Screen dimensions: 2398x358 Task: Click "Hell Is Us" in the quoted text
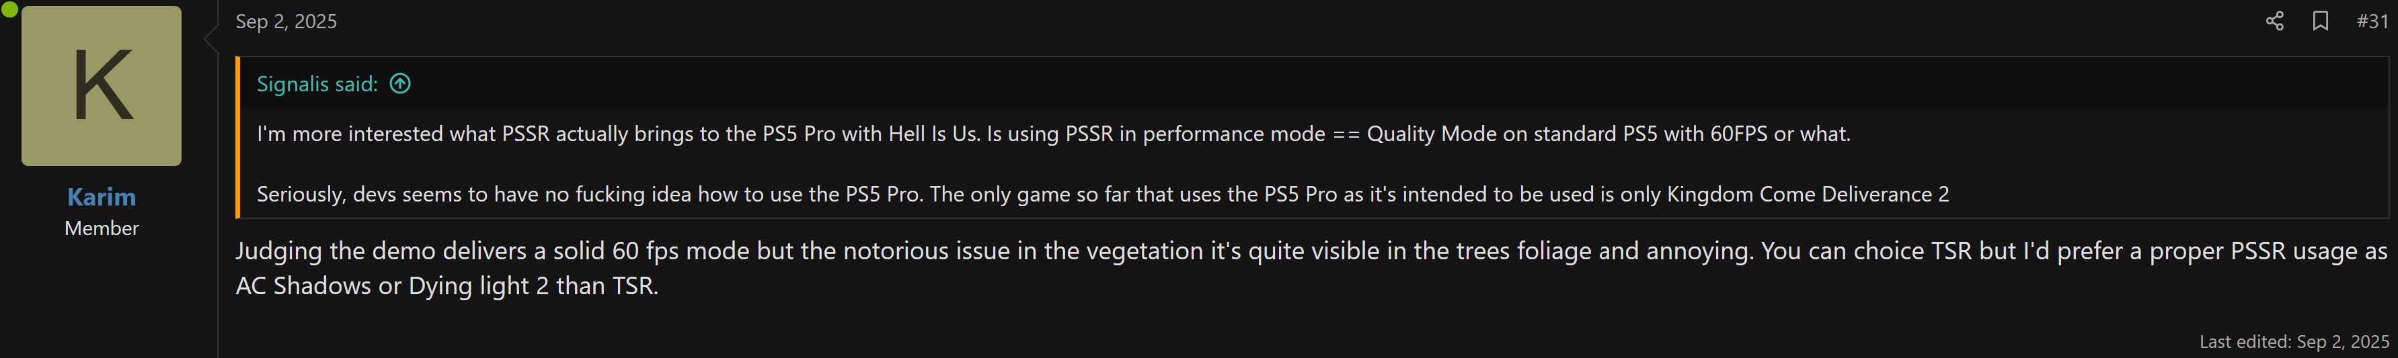pos(933,134)
